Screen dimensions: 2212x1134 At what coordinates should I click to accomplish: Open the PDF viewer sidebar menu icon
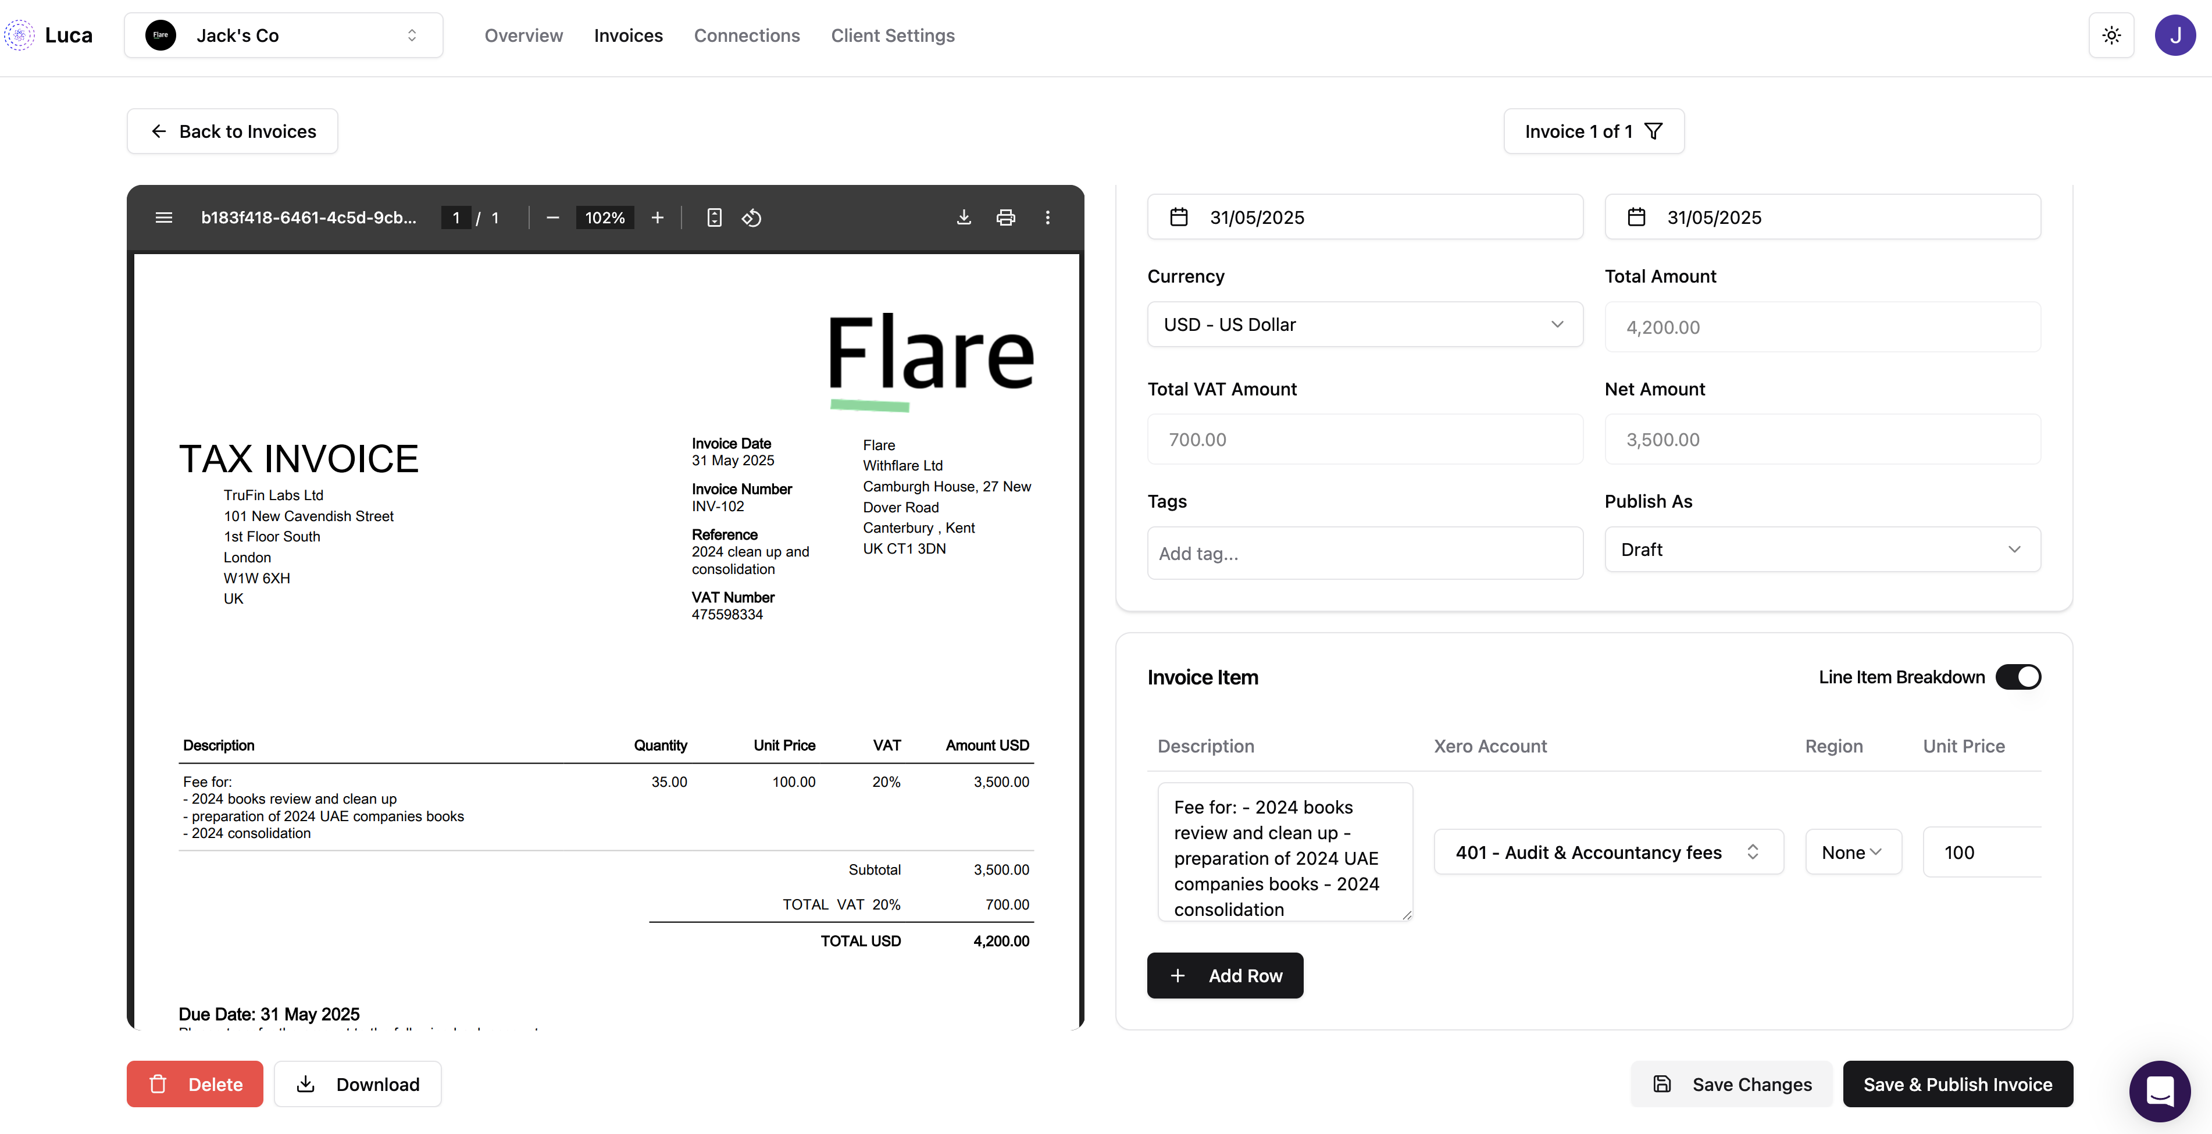tap(164, 218)
